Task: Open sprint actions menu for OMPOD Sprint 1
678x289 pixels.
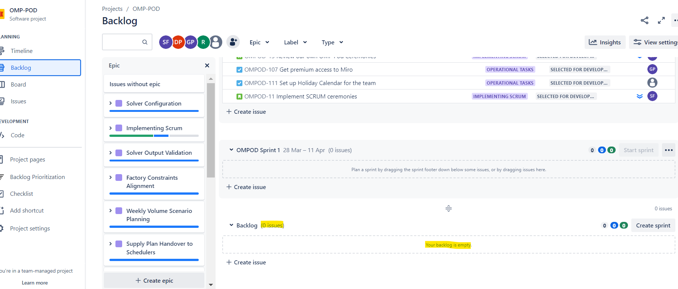Action: coord(669,150)
